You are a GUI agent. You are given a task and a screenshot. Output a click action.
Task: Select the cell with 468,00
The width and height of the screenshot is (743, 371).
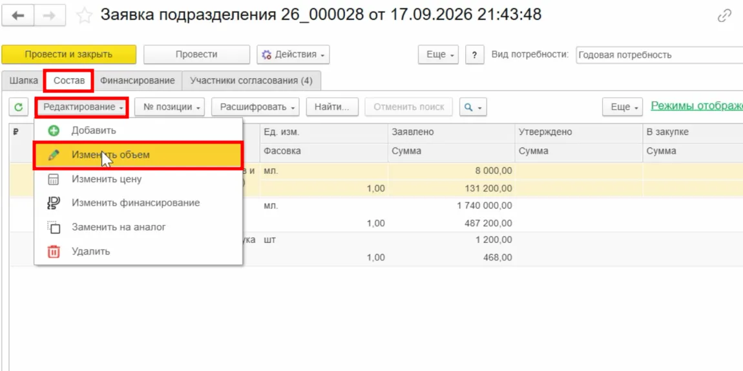pos(451,258)
